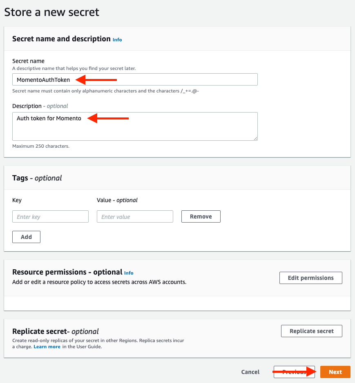Click the Enter value field under Tags

135,216
